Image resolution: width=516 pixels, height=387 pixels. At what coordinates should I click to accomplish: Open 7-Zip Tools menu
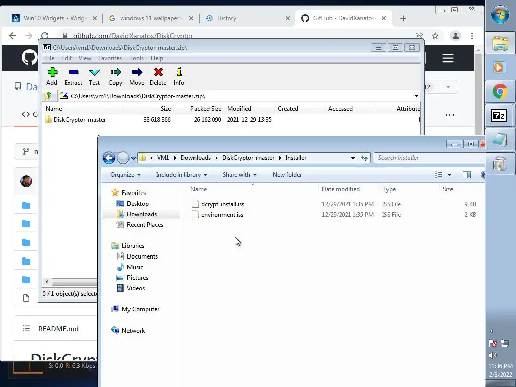coord(136,58)
